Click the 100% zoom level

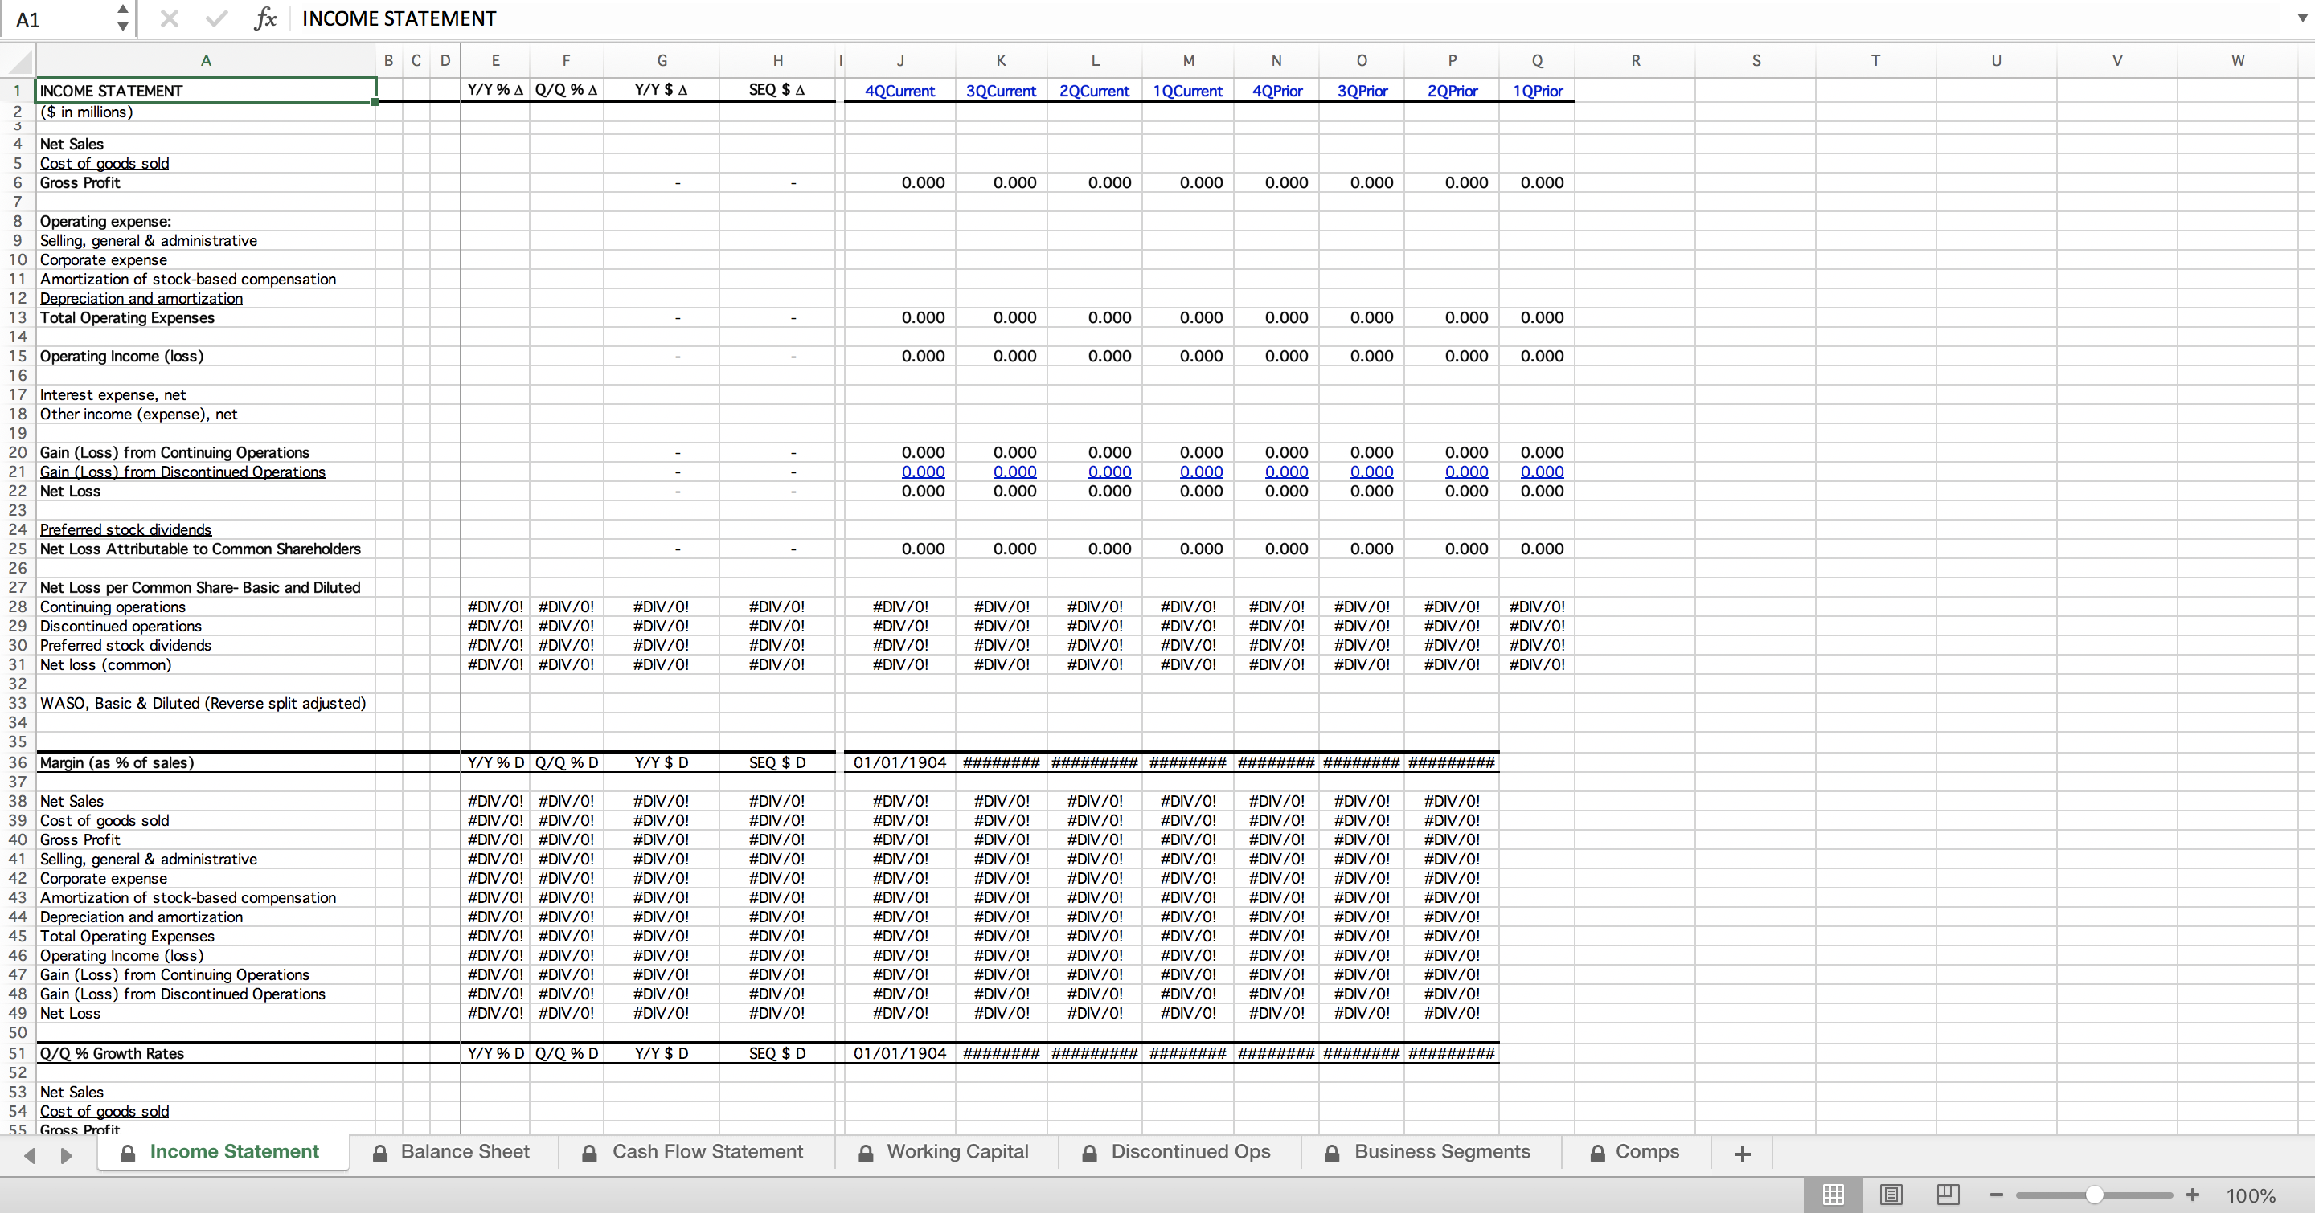tap(2251, 1195)
